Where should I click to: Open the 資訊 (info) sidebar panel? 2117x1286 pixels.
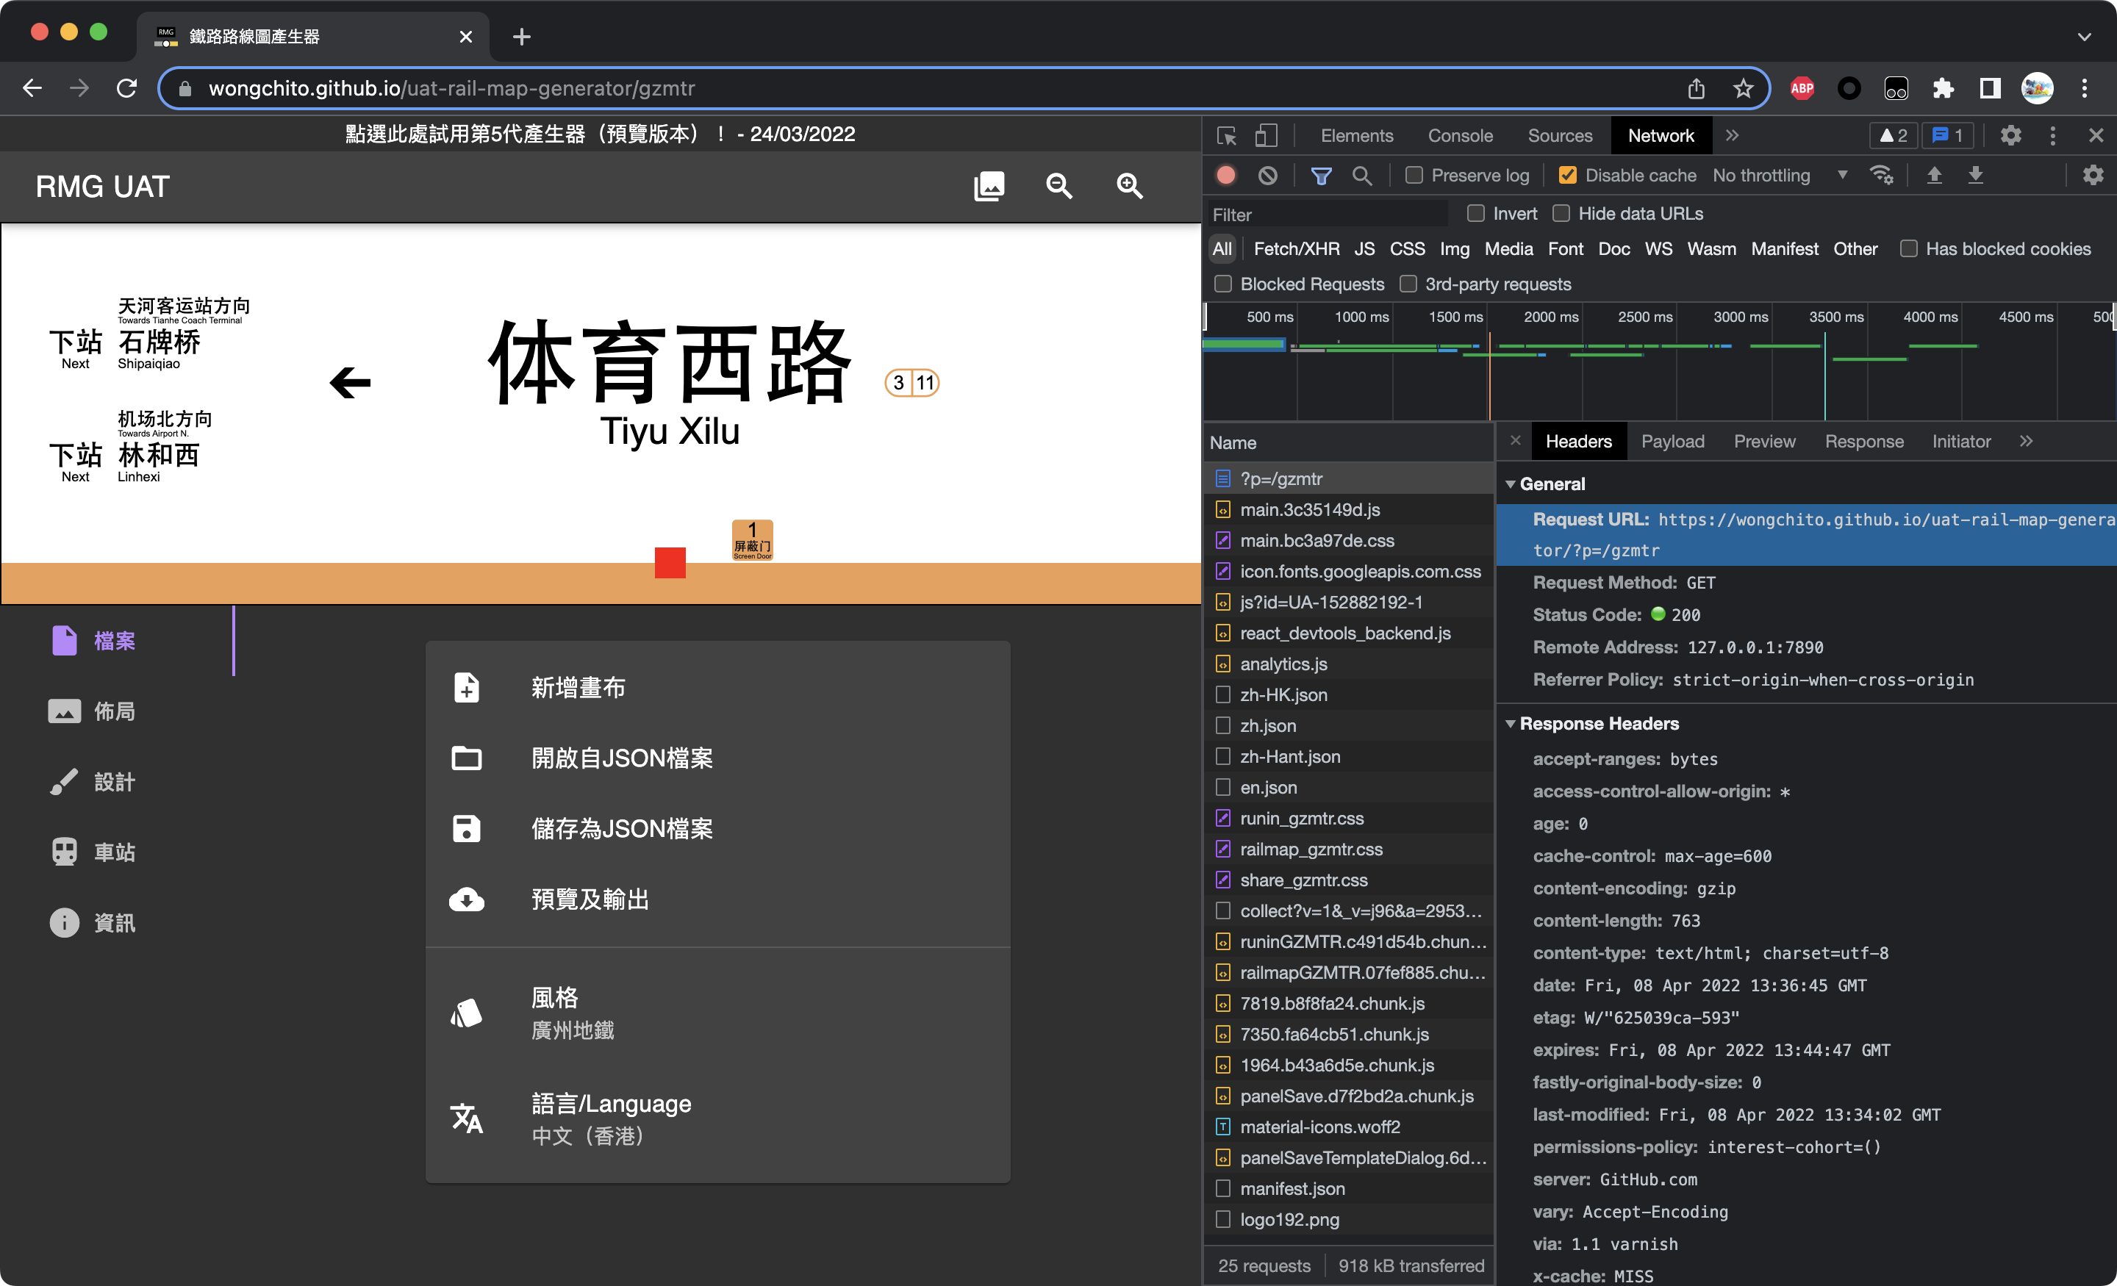[x=65, y=922]
